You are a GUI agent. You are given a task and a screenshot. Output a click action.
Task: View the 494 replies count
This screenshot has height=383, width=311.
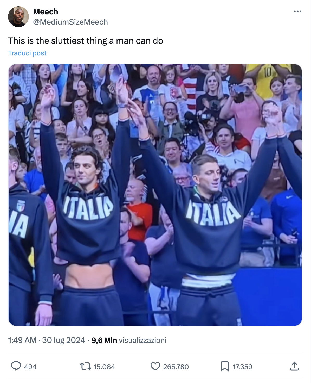click(30, 367)
